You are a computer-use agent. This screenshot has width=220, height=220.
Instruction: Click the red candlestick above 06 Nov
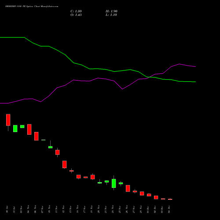[x=37, y=136]
